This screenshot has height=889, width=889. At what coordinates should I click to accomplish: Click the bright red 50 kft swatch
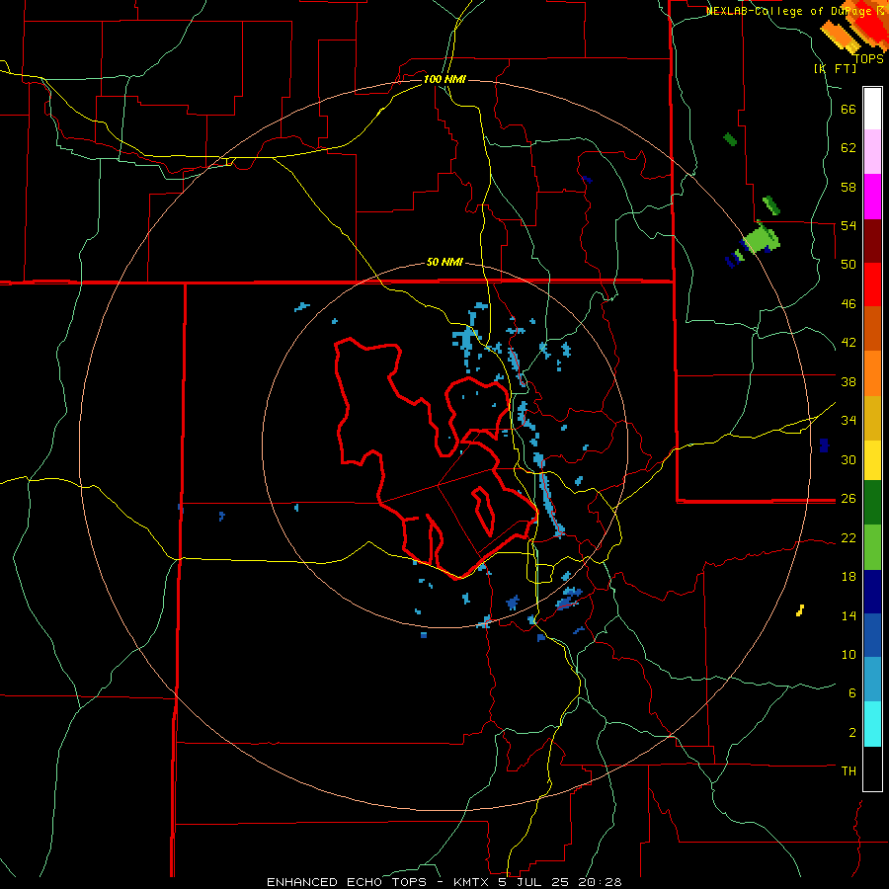[872, 284]
